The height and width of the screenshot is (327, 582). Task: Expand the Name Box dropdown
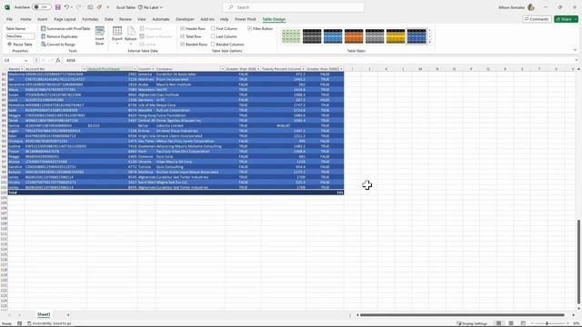click(x=26, y=60)
